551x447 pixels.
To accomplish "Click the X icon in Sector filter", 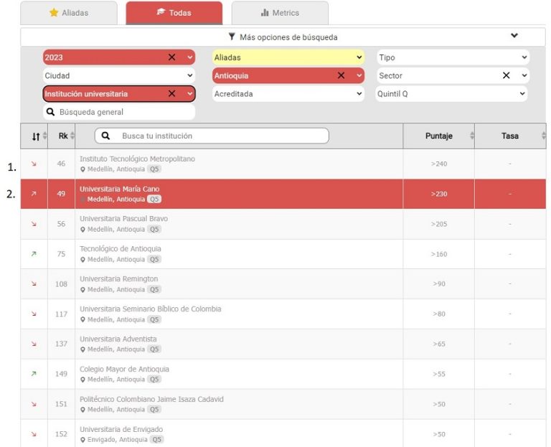I will [x=507, y=75].
